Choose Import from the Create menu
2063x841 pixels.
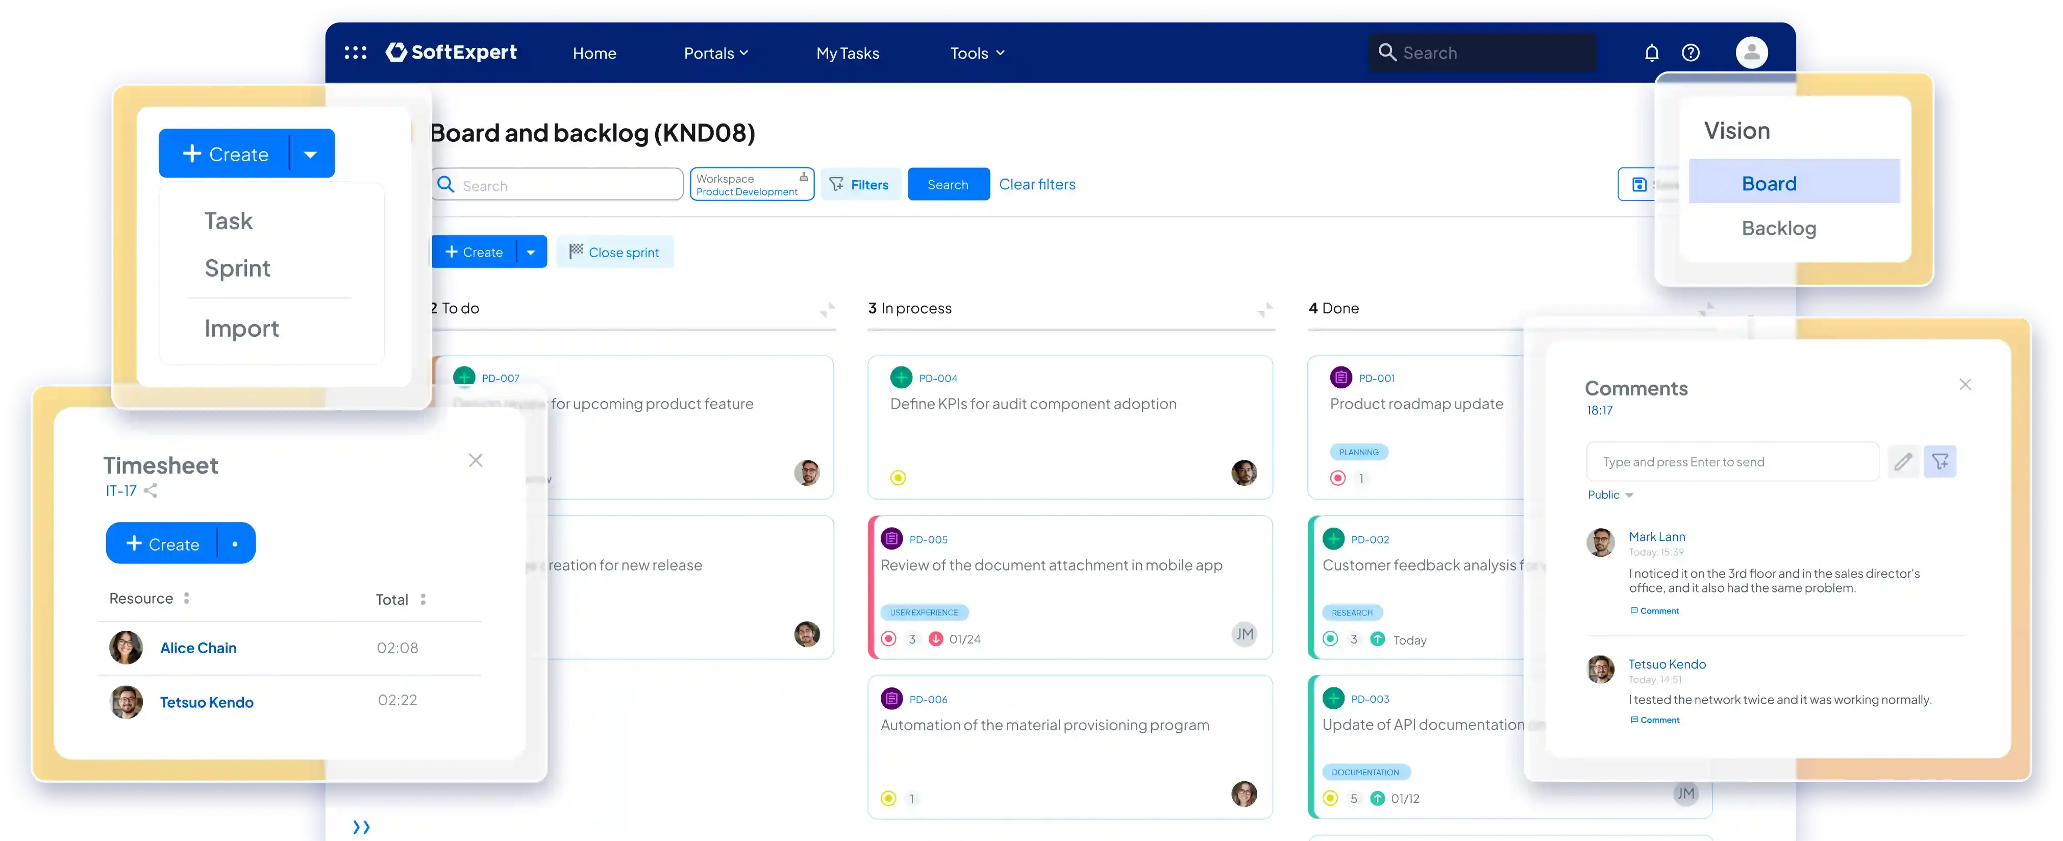tap(241, 329)
